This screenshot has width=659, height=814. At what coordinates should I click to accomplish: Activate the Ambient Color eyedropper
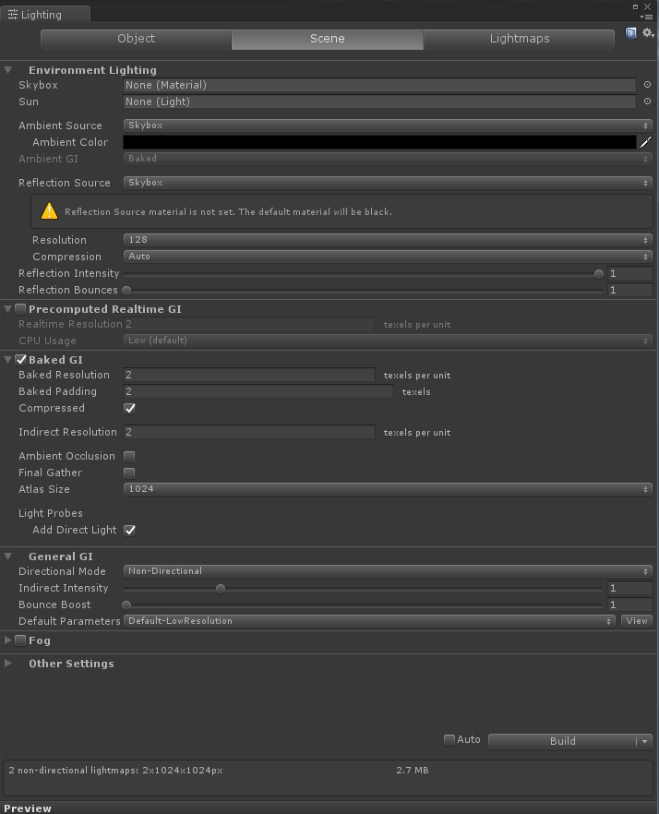click(645, 142)
